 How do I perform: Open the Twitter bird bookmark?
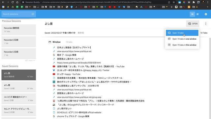[x=119, y=7]
